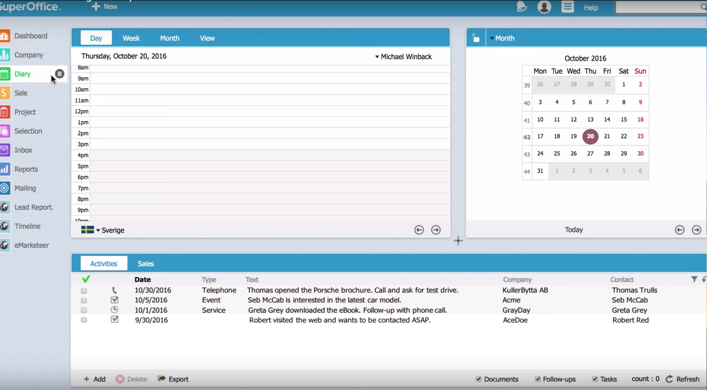The width and height of the screenshot is (707, 390).
Task: Open the user profile icon in top bar
Action: (x=544, y=7)
